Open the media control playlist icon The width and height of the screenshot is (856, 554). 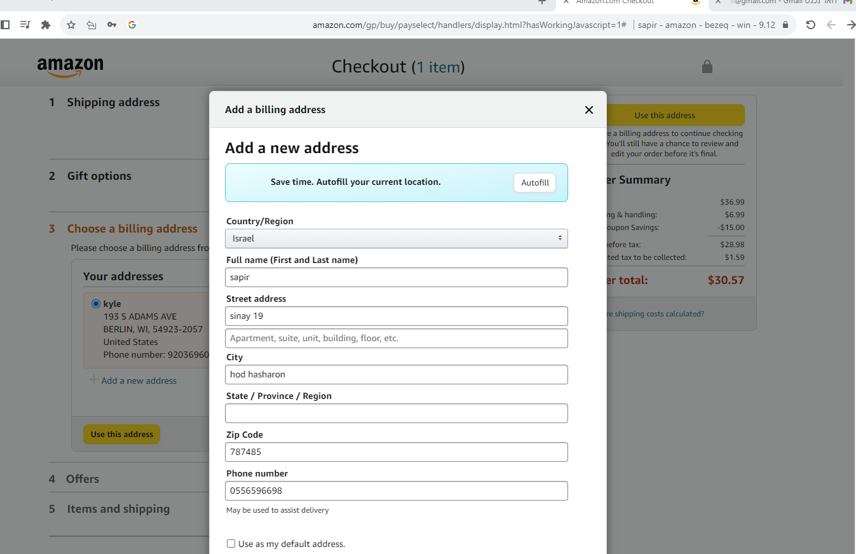[25, 25]
